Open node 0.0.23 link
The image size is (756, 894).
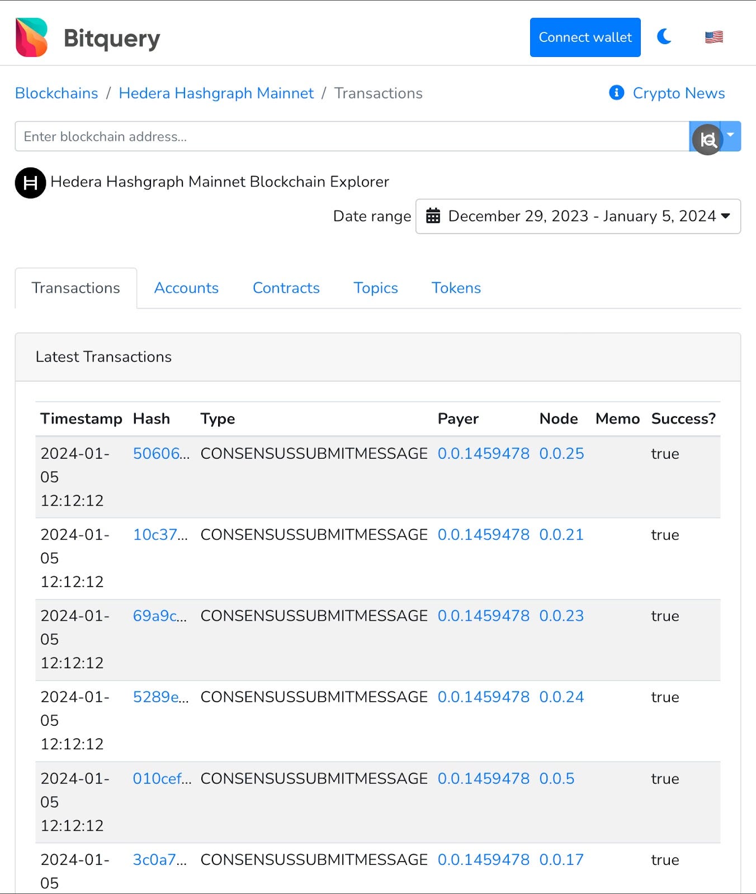tap(561, 616)
